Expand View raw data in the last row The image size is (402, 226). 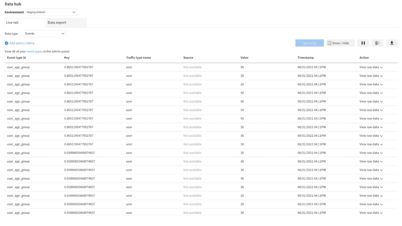click(x=371, y=213)
